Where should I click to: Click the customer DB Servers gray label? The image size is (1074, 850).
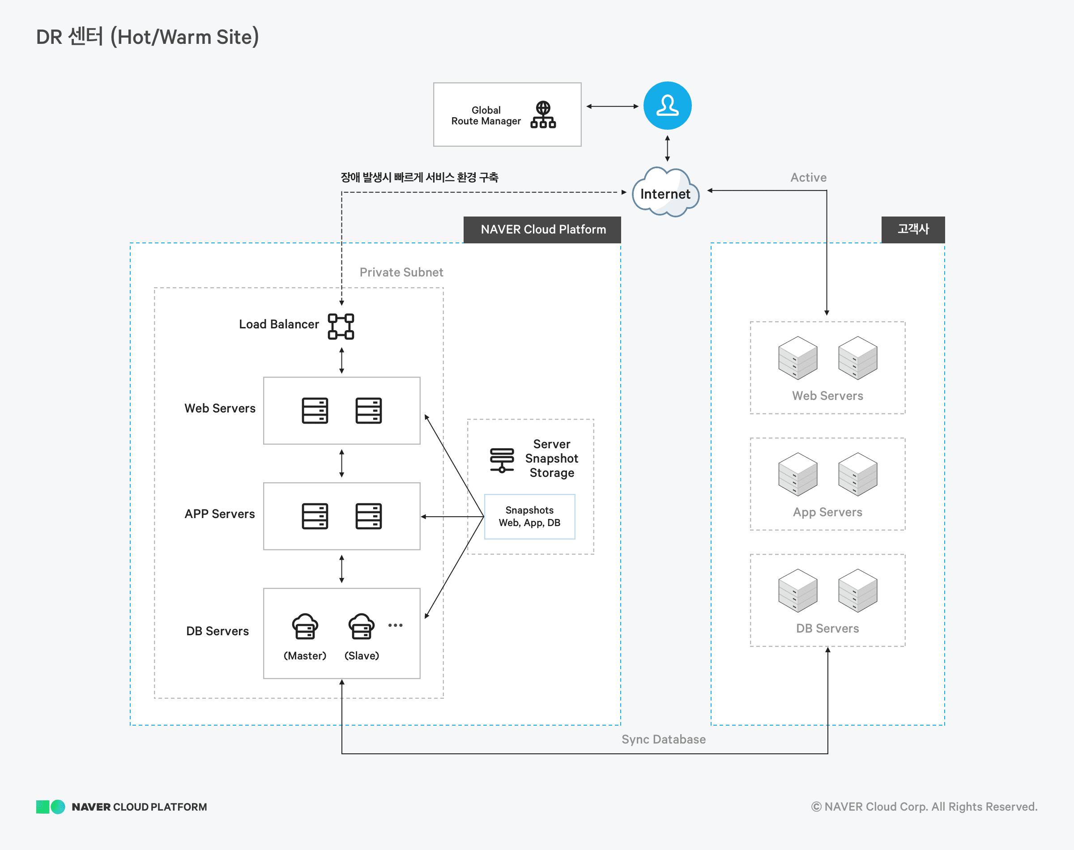827,629
